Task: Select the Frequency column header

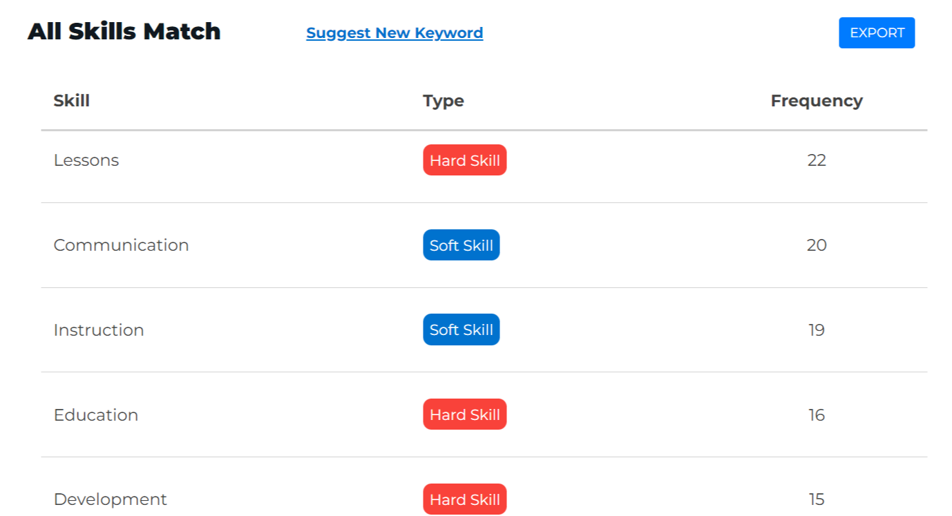Action: (817, 101)
